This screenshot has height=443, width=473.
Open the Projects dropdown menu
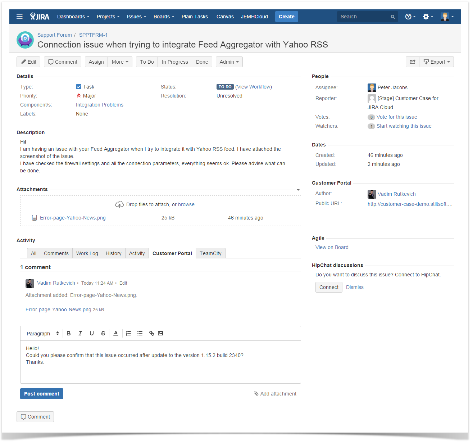pos(108,17)
